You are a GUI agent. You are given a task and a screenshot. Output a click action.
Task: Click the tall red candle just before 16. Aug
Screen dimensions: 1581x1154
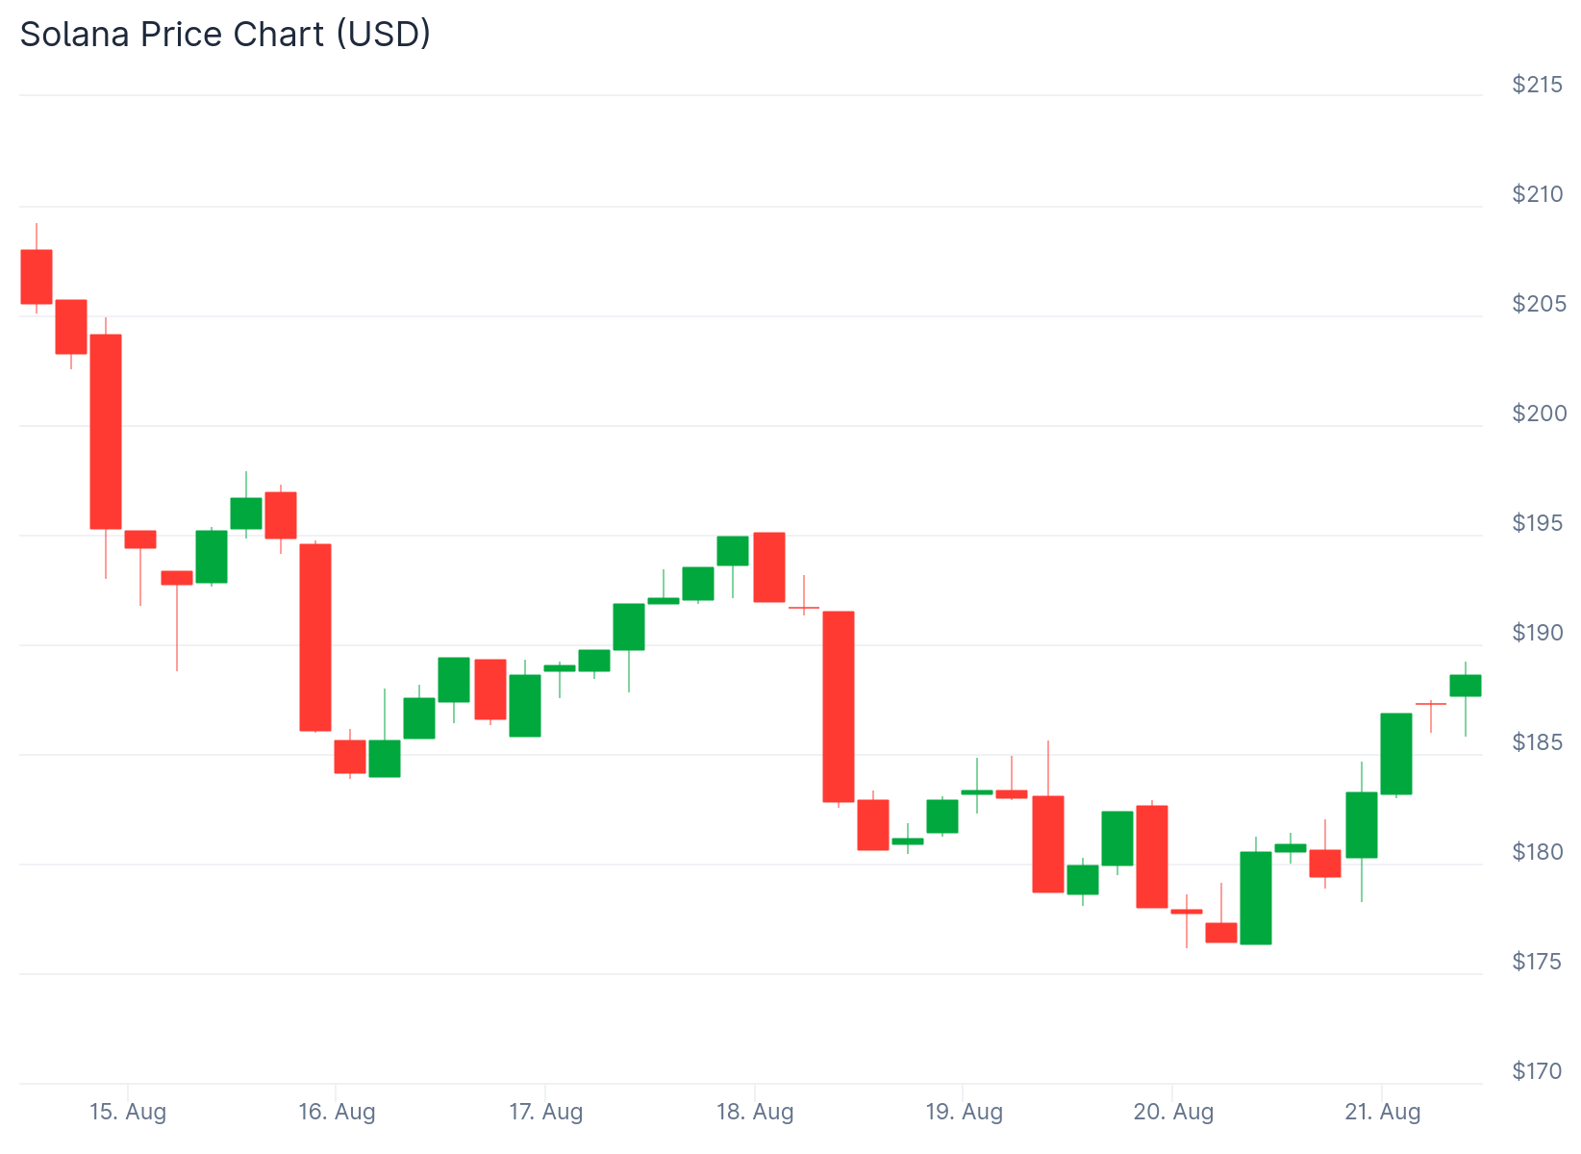click(315, 638)
